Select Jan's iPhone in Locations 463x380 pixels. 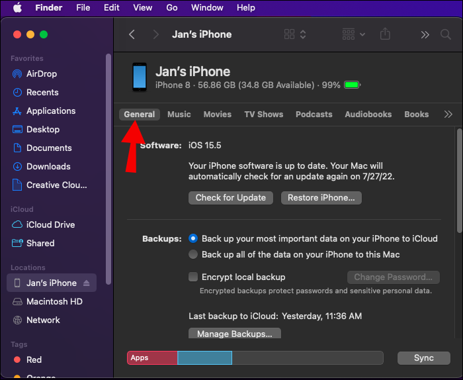click(52, 283)
